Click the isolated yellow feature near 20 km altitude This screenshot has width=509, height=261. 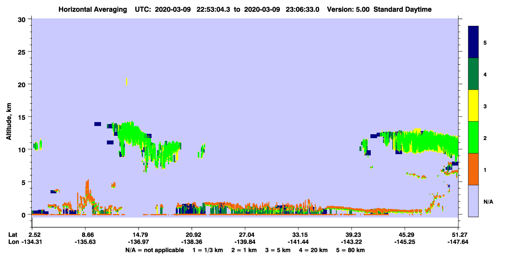tap(126, 81)
